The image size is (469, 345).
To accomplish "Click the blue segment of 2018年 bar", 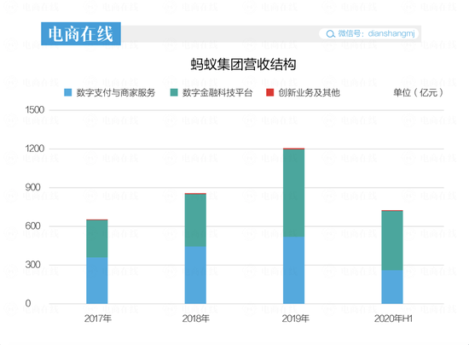I will [x=195, y=275].
